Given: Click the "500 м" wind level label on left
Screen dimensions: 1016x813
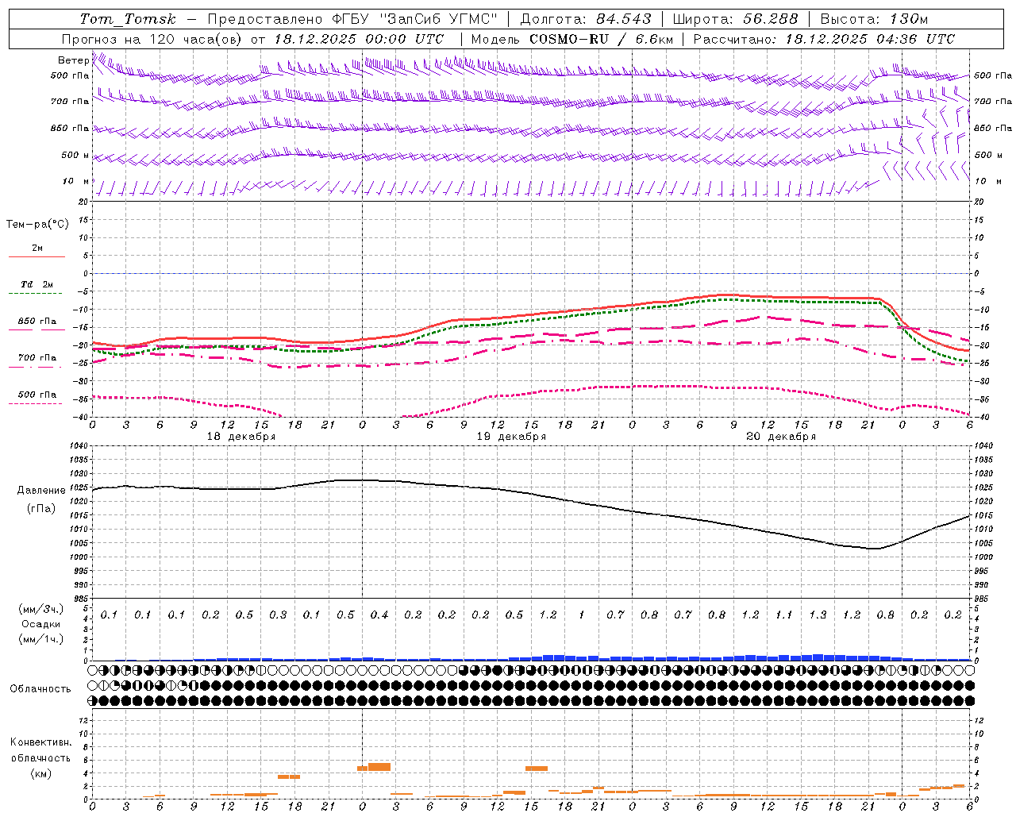Looking at the screenshot, I should point(75,155).
